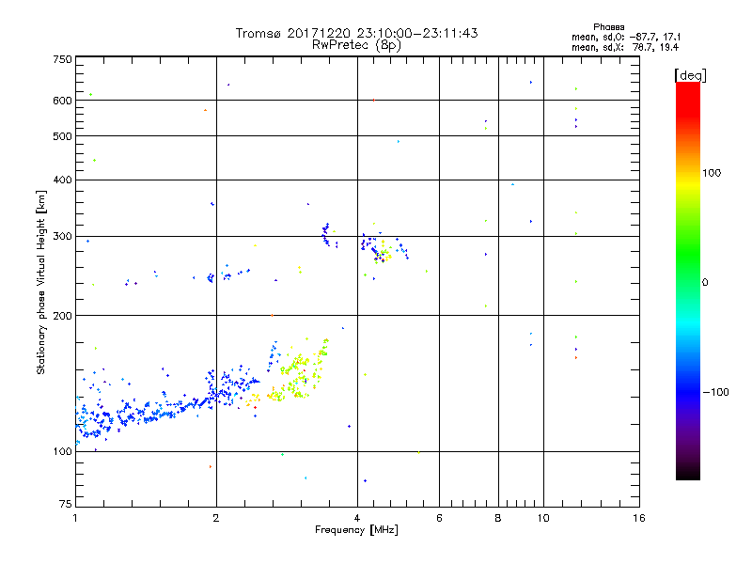Click the '[deg]' colorbar unit label
The width and height of the screenshot is (752, 564).
[x=690, y=75]
